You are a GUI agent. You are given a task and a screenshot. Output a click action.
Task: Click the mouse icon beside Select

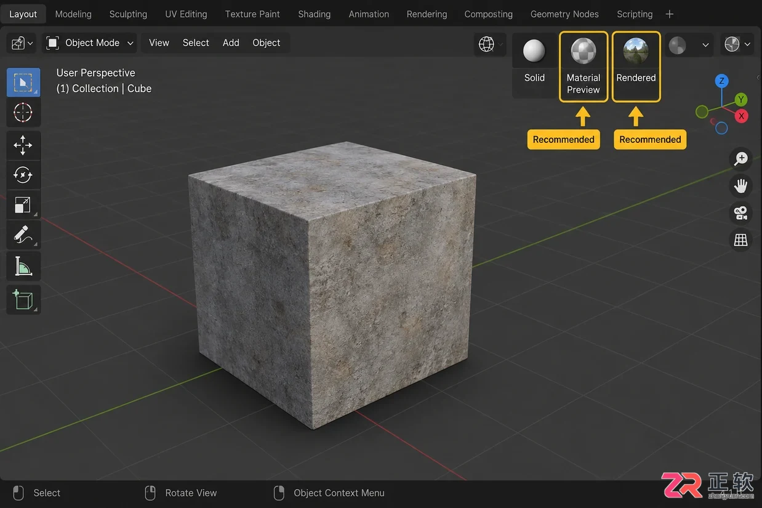pyautogui.click(x=18, y=493)
